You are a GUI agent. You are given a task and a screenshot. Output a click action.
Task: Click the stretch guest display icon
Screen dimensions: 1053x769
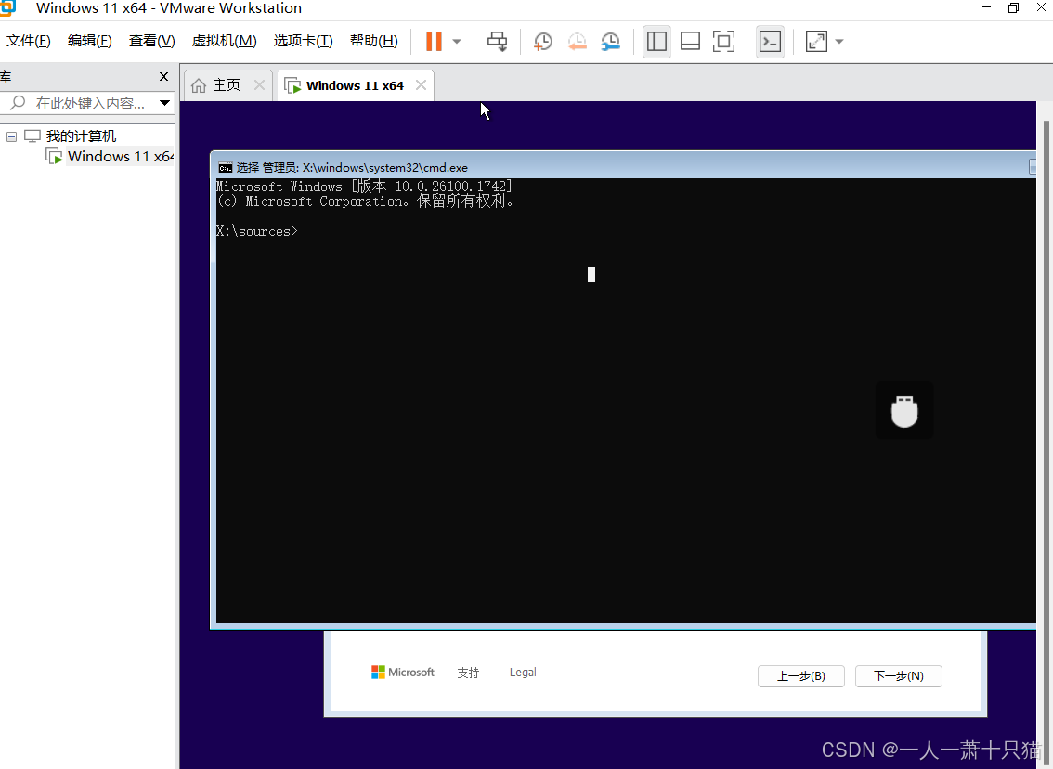click(816, 42)
